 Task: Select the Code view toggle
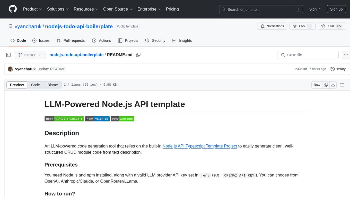pyautogui.click(x=36, y=85)
